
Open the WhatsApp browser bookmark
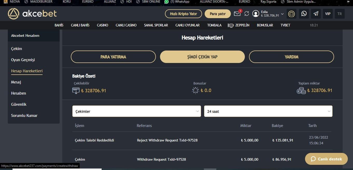pyautogui.click(x=177, y=2)
